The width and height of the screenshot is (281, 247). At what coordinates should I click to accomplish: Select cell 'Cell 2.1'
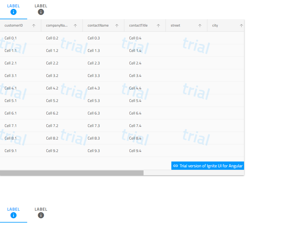coord(20,63)
